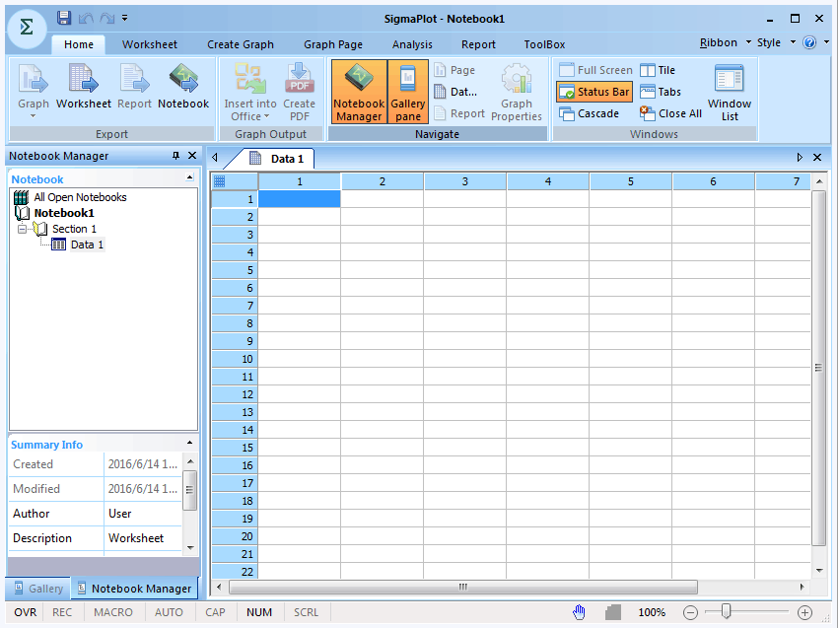
Task: Switch to the Create Graph ribbon tab
Action: (x=241, y=44)
